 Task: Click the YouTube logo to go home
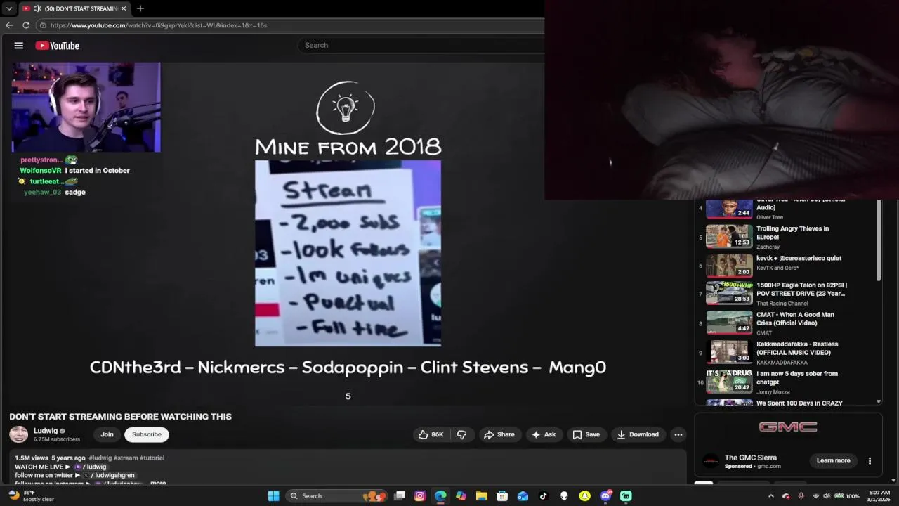pyautogui.click(x=58, y=46)
